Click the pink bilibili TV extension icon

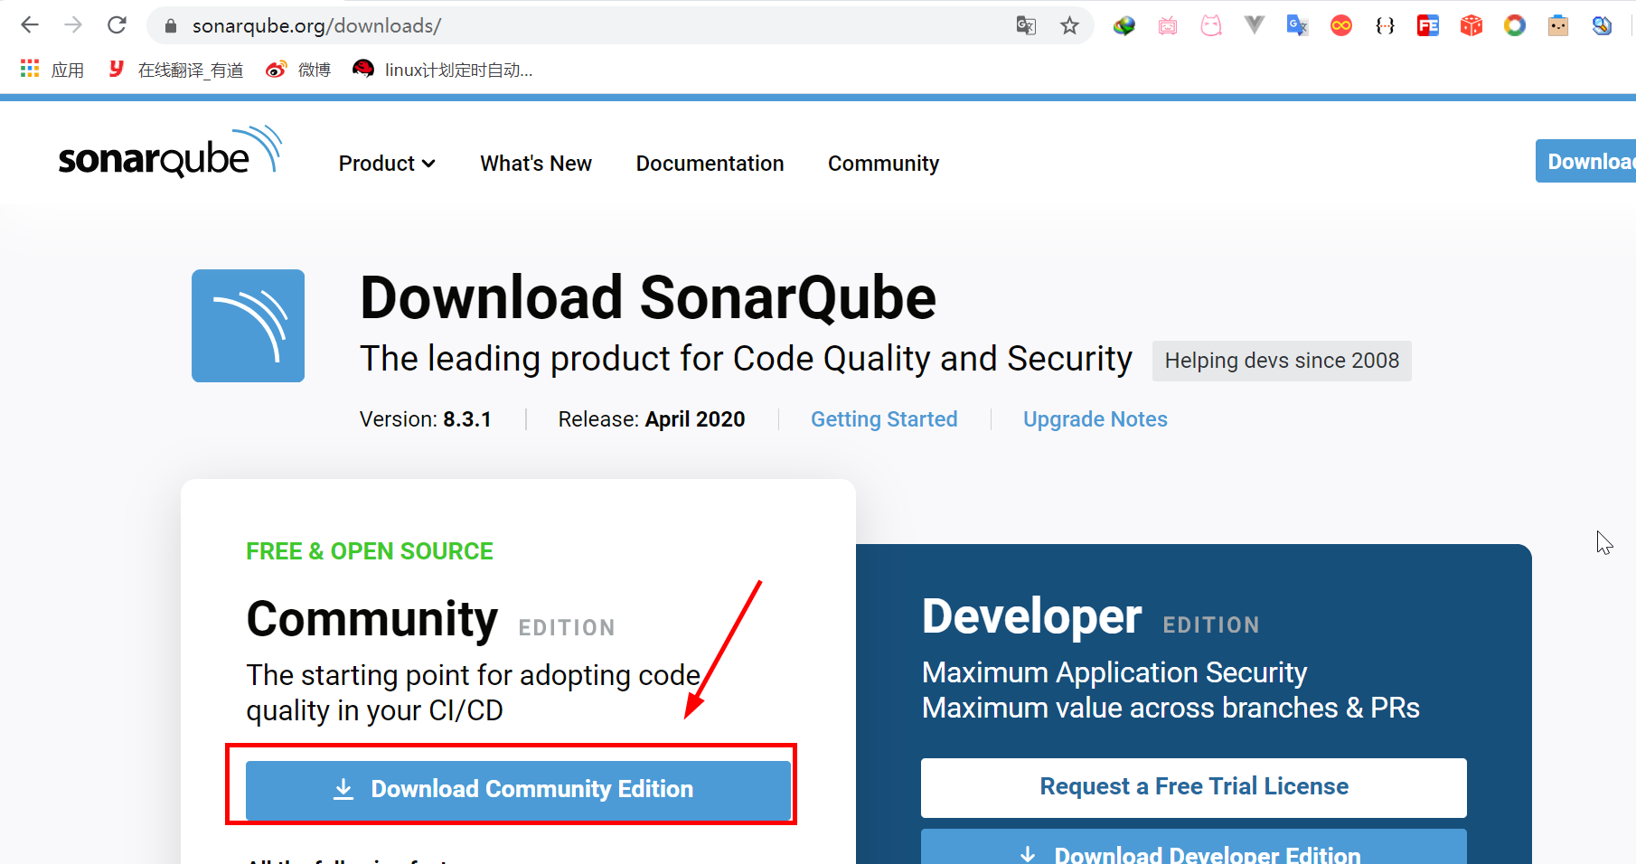pyautogui.click(x=1168, y=25)
